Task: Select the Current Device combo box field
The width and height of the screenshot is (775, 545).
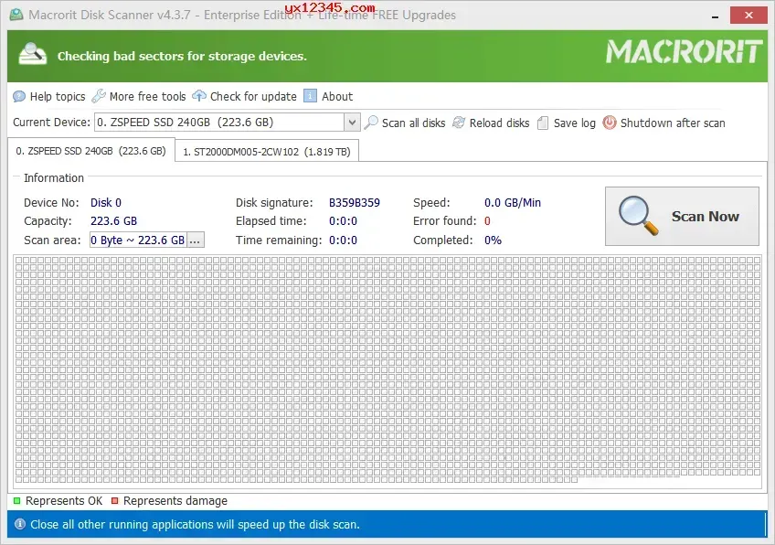Action: pos(227,123)
